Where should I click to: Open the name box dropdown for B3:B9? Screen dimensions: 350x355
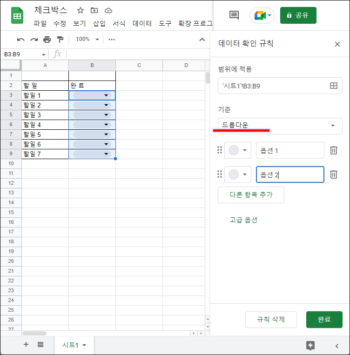click(43, 54)
